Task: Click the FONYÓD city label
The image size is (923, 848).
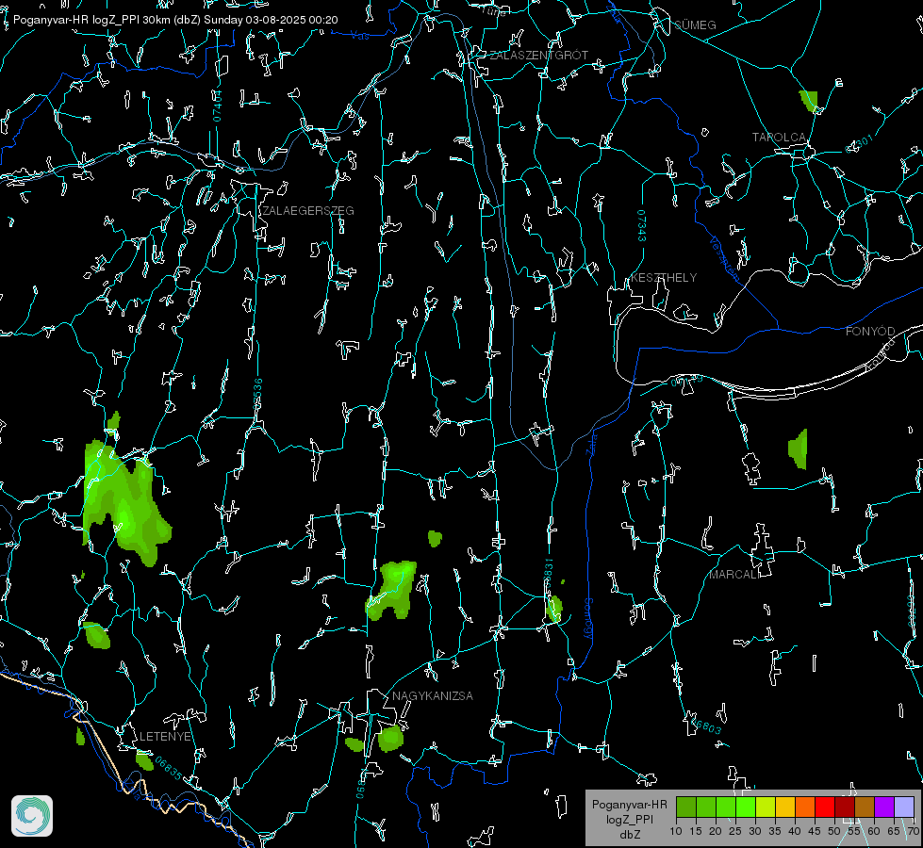Action: pyautogui.click(x=870, y=332)
